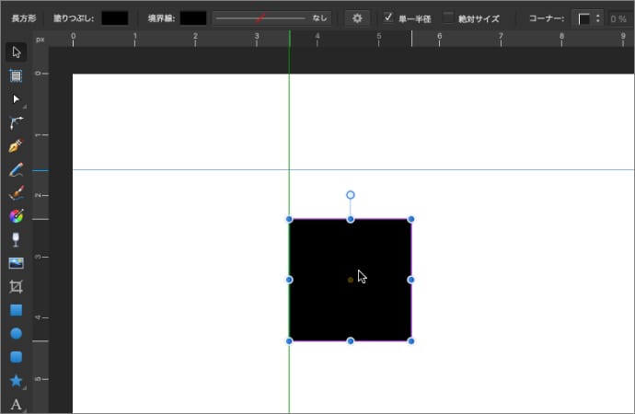Click the rotation handle above the square
635x414 pixels.
(x=350, y=195)
